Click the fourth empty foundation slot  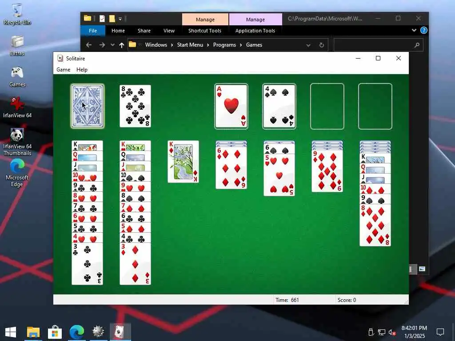point(375,106)
